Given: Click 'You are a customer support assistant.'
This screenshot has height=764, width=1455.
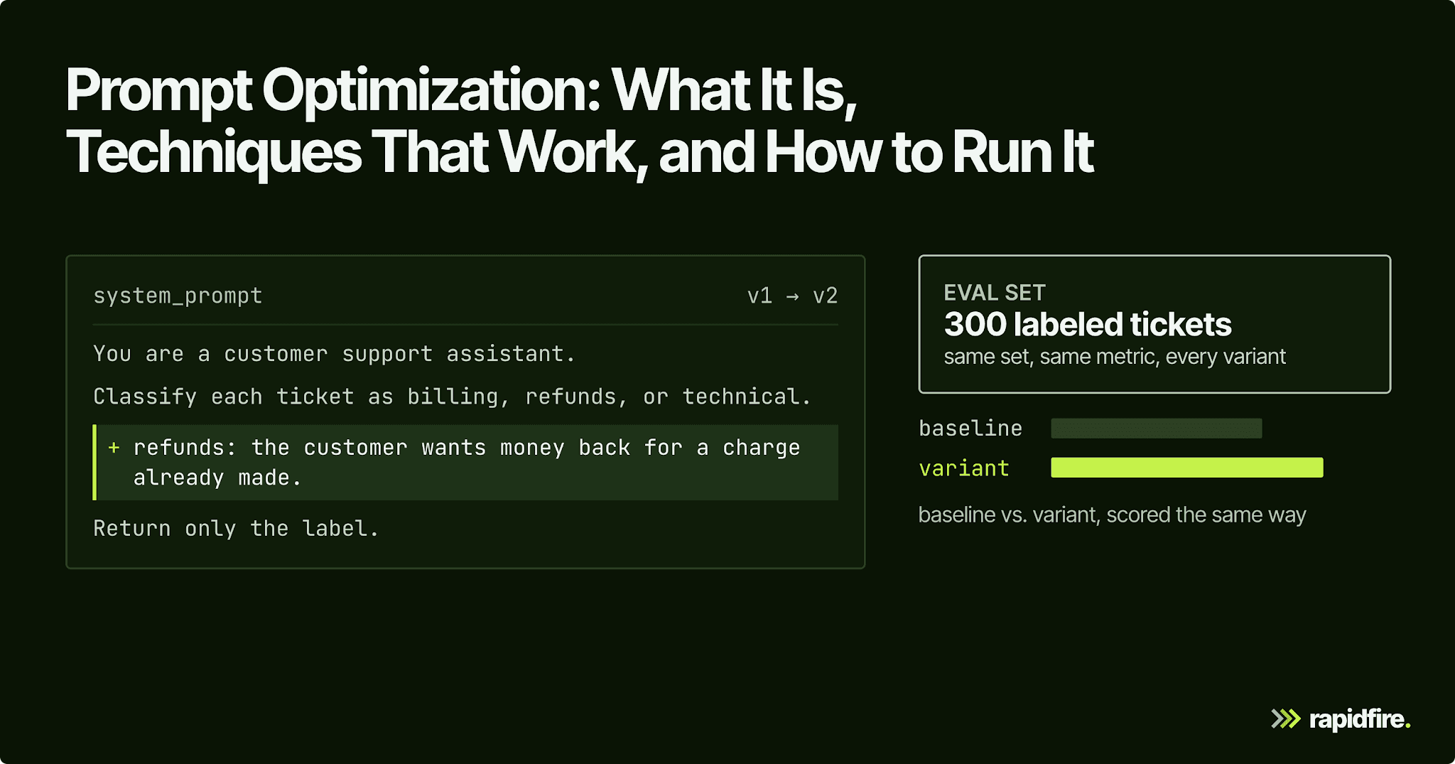Looking at the screenshot, I should pos(334,354).
